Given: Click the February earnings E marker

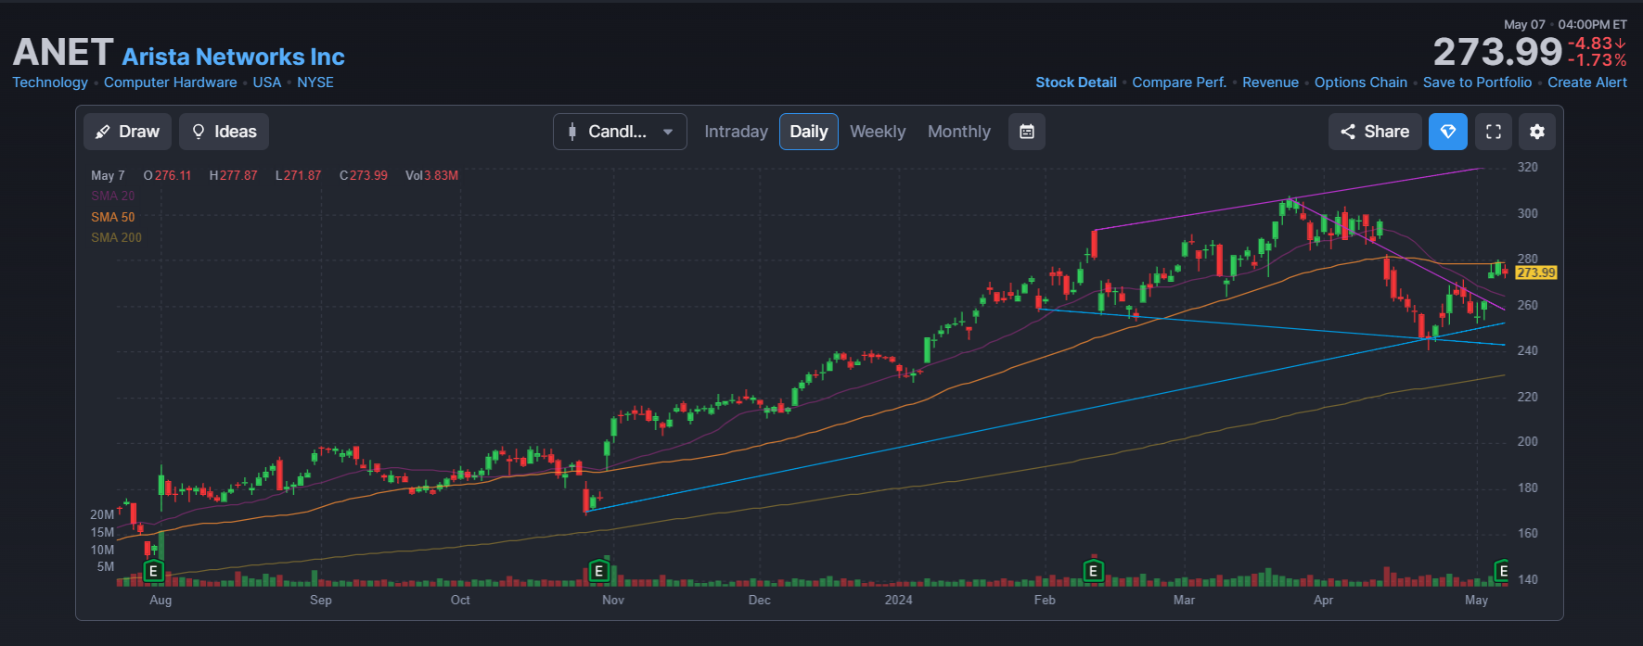Looking at the screenshot, I should [1093, 571].
